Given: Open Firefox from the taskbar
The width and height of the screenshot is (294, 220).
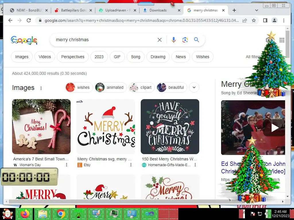Looking at the screenshot, I should pos(25,214).
